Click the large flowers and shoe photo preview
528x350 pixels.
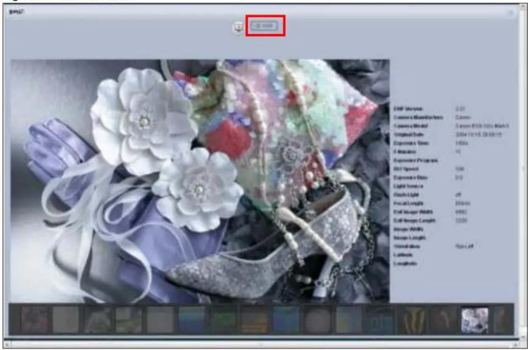tap(200, 181)
